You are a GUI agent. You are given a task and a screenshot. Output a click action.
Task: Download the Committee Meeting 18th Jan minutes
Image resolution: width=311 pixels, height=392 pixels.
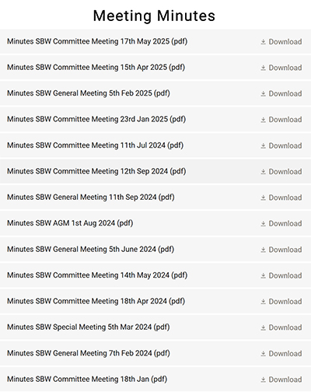281,380
